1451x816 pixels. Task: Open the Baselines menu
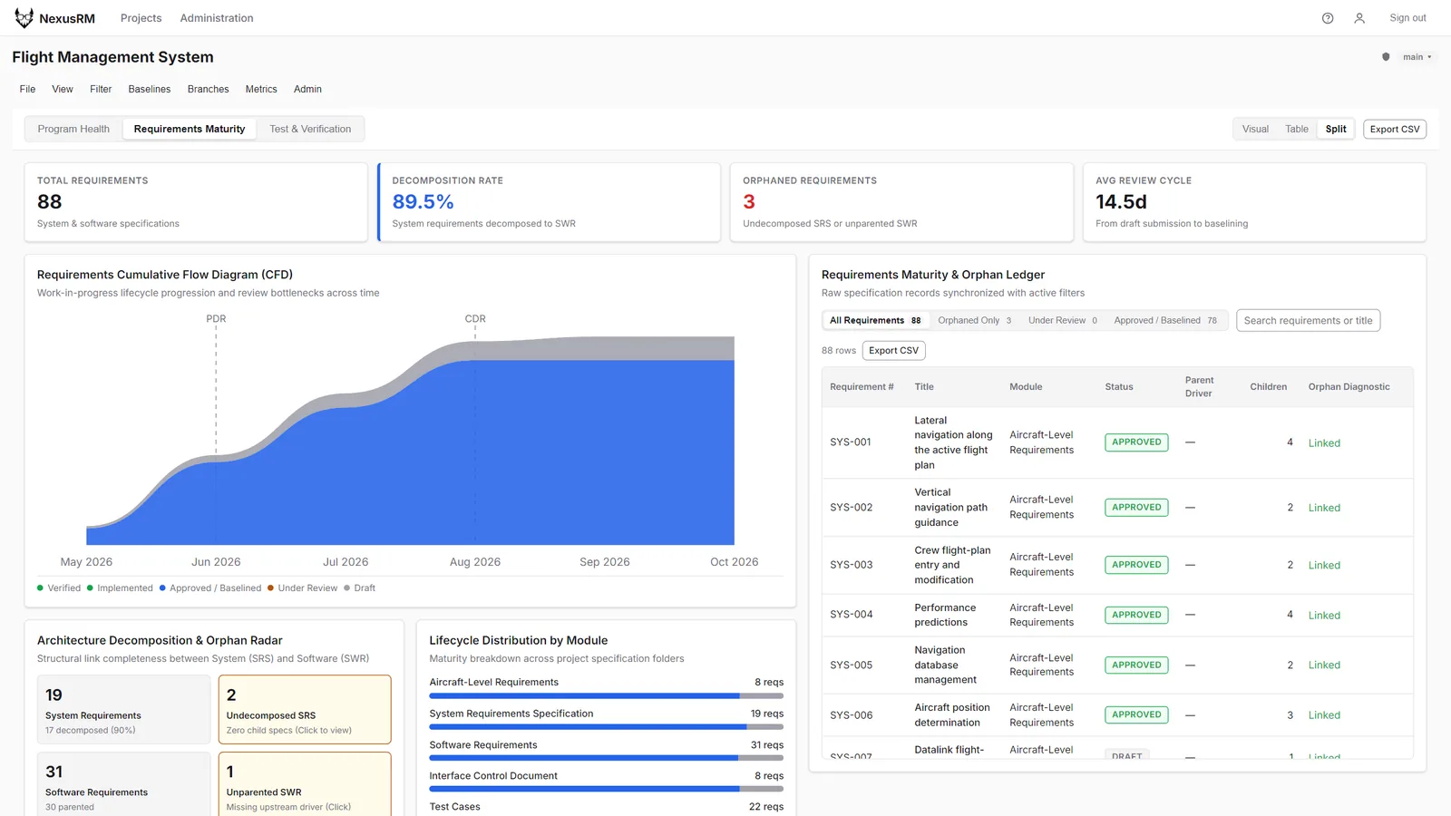(150, 89)
